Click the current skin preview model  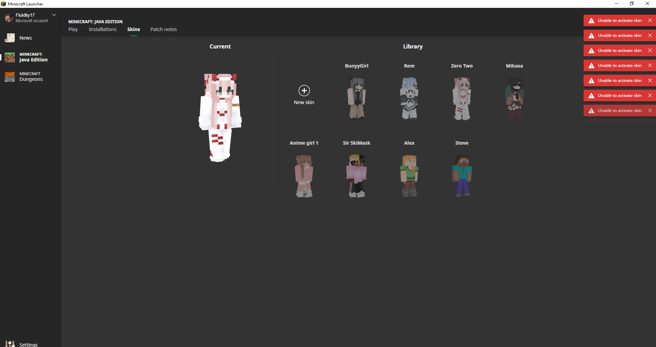coord(220,117)
